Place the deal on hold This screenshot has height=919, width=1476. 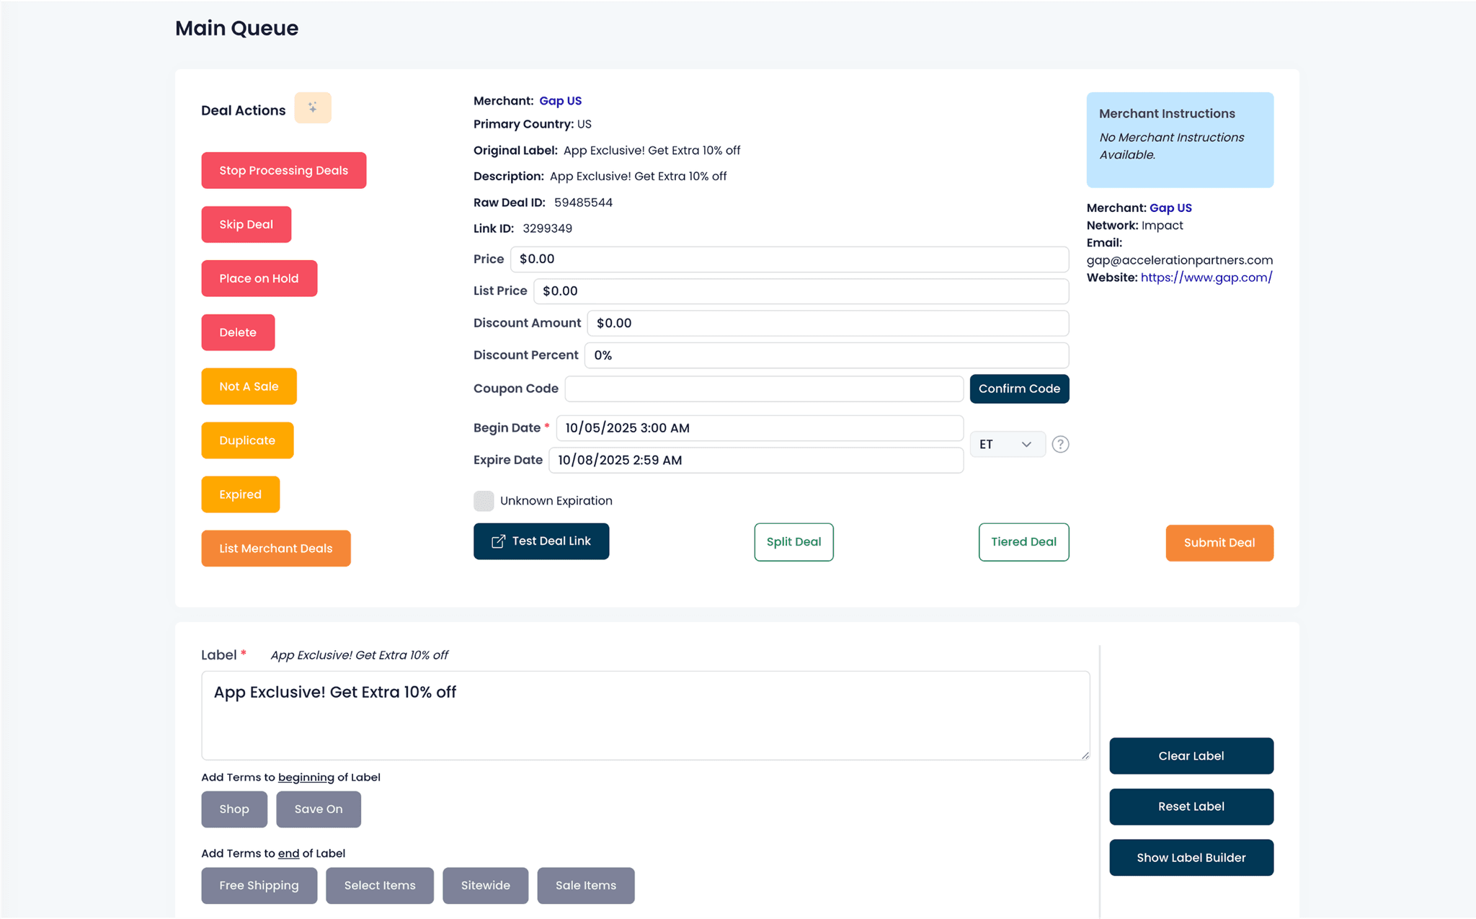[259, 279]
